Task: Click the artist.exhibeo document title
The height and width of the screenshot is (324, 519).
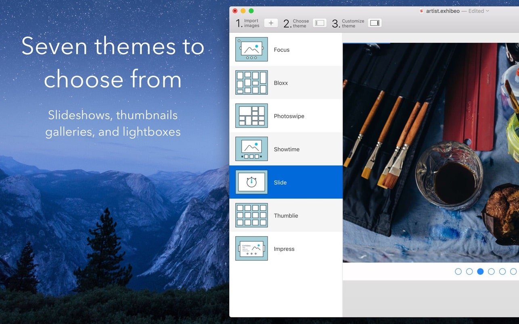Action: point(443,11)
